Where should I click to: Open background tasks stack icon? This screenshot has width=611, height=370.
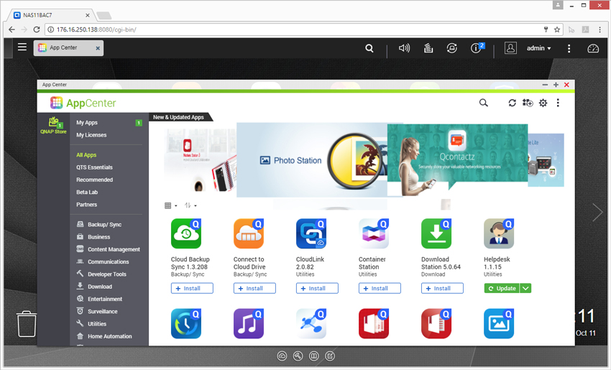tap(428, 48)
